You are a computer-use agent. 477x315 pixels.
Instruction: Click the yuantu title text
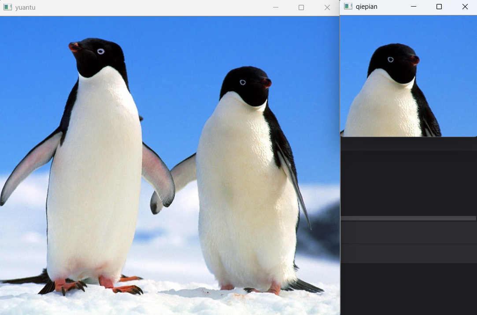[x=25, y=7]
